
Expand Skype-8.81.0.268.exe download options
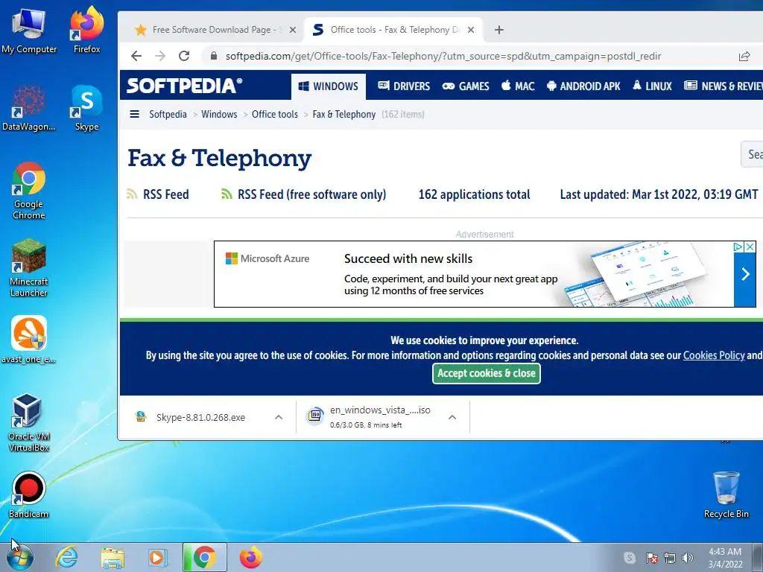279,417
